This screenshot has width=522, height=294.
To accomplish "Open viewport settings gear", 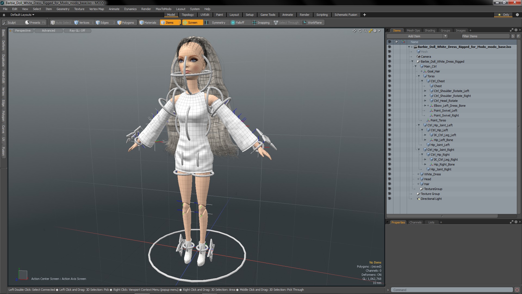I will point(375,31).
